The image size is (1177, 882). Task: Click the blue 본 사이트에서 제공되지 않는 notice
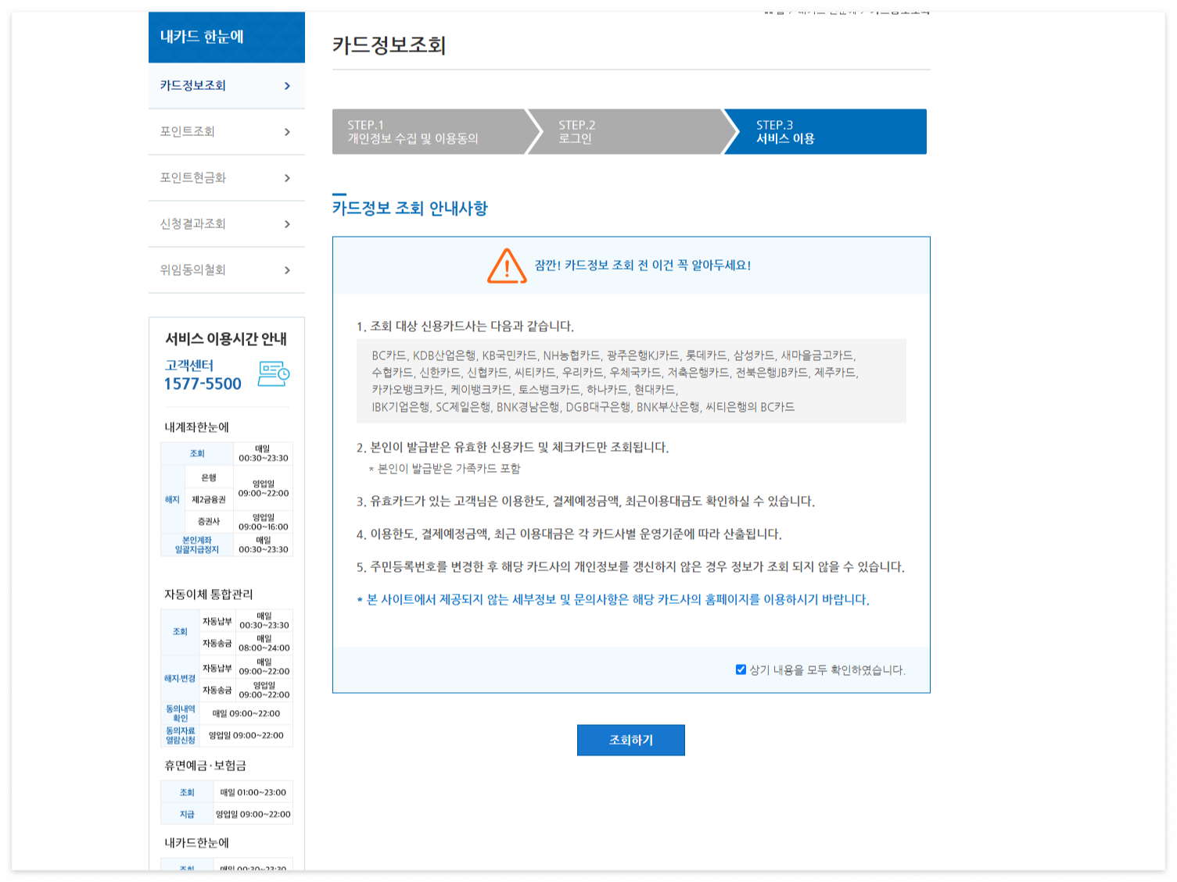coord(613,600)
